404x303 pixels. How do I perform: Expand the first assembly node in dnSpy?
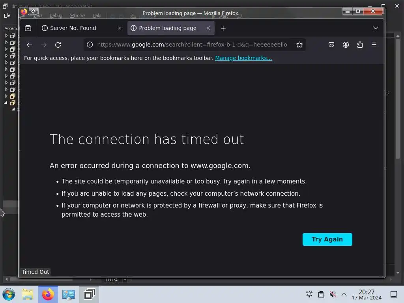[x=6, y=36]
